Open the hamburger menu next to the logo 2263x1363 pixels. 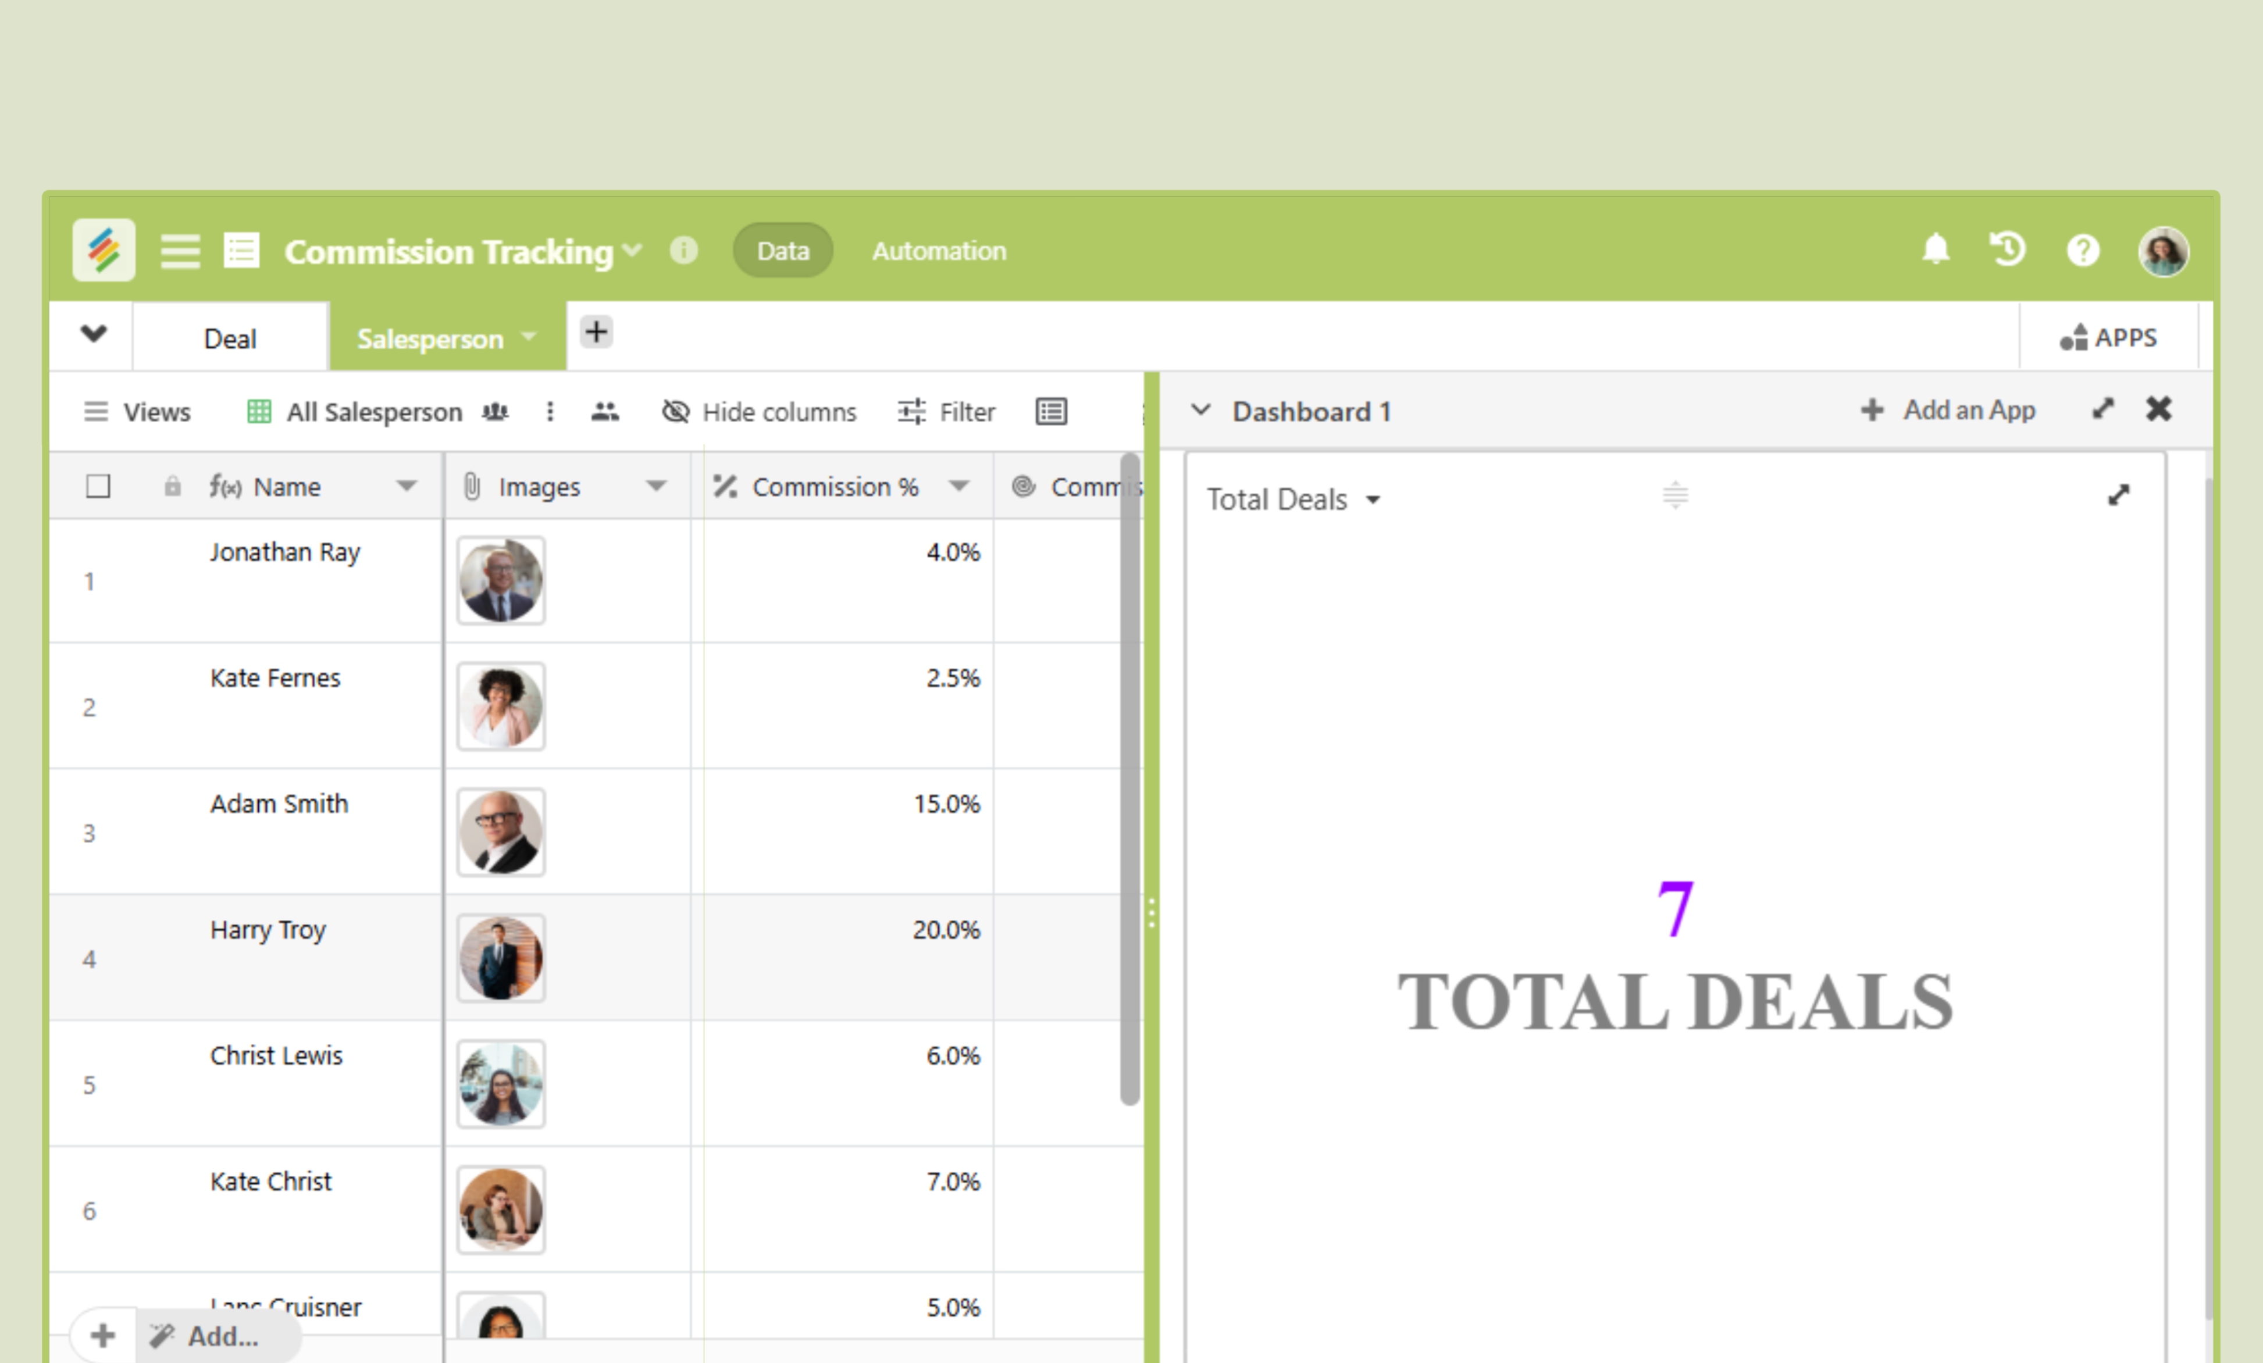click(180, 250)
